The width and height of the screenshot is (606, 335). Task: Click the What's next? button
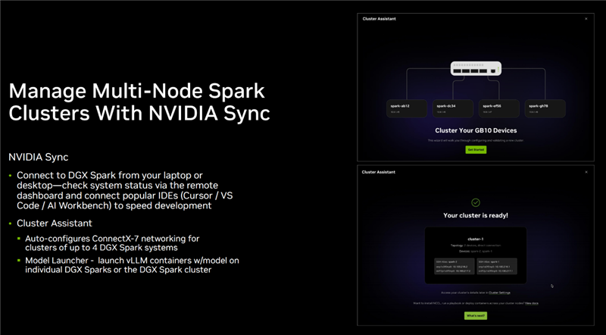(476, 315)
